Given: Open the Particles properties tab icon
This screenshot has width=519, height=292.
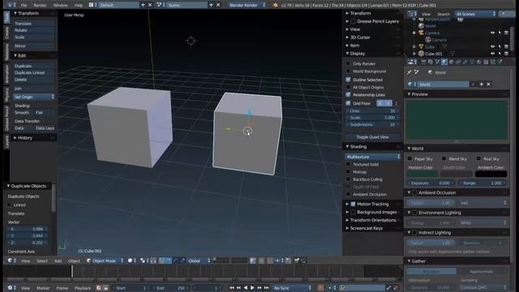Looking at the screenshot, I should pyautogui.click(x=493, y=62).
